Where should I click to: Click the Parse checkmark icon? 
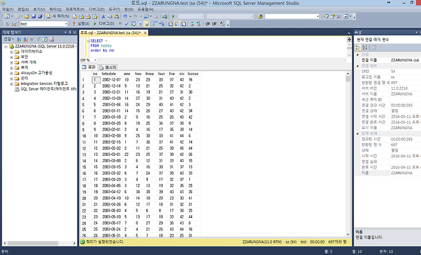pos(126,24)
